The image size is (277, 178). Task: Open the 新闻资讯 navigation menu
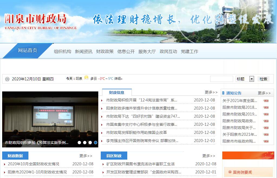click(84, 51)
